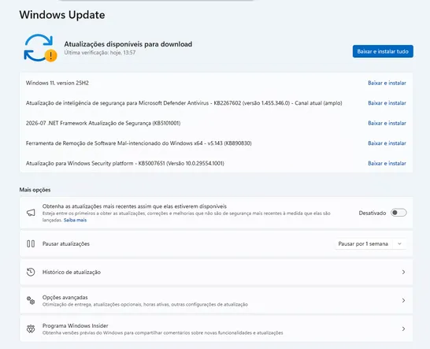Open the Saiba mais link
The width and height of the screenshot is (430, 349).
click(x=75, y=220)
